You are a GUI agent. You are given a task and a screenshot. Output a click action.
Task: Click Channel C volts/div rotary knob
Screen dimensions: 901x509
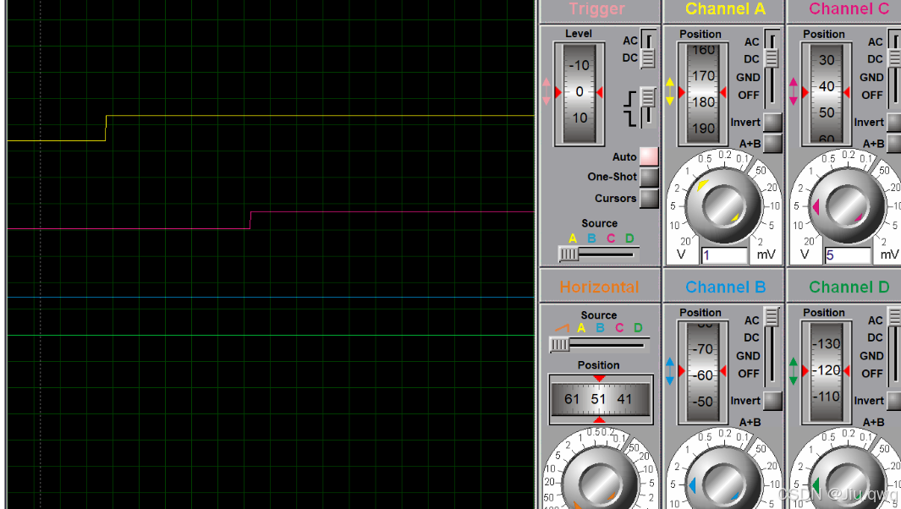[x=847, y=205]
